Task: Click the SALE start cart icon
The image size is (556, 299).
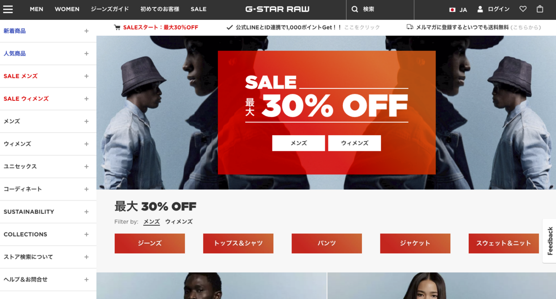Action: click(x=117, y=27)
